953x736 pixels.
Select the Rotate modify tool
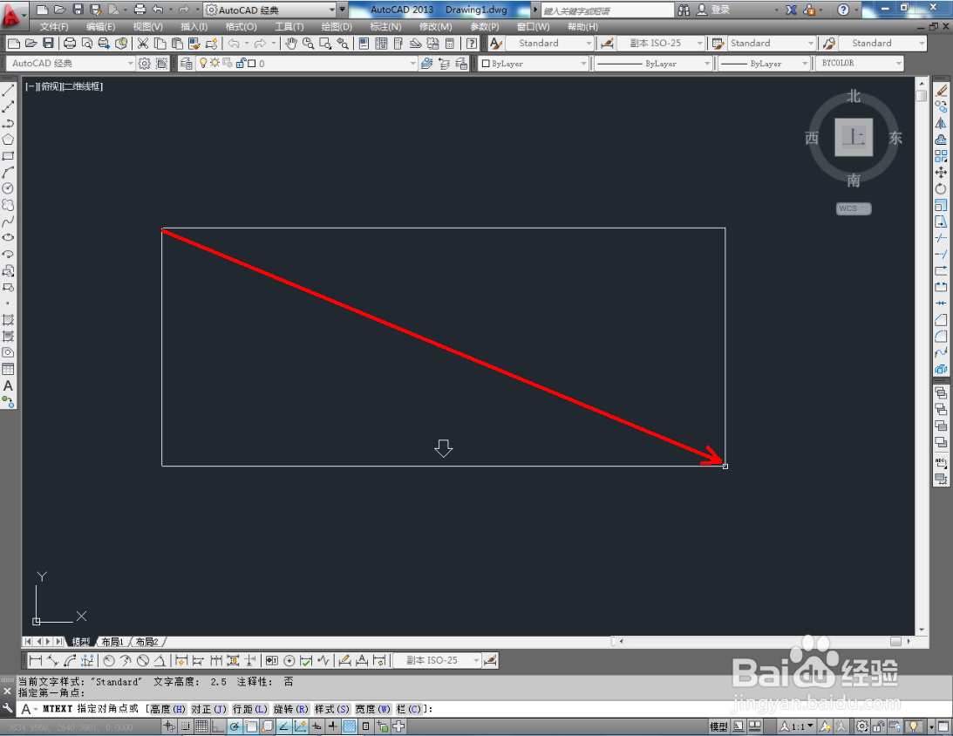click(941, 188)
